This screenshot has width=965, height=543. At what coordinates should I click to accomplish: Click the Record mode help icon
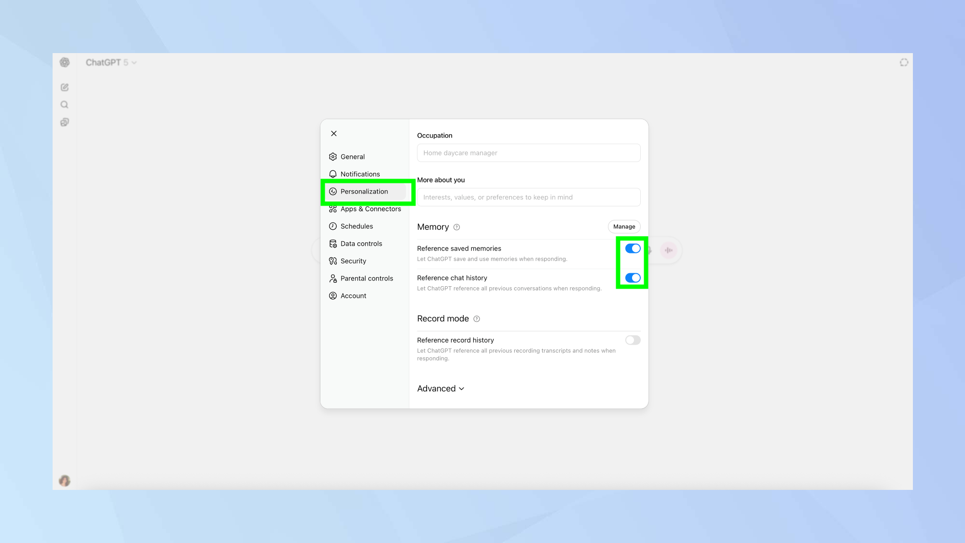(477, 319)
